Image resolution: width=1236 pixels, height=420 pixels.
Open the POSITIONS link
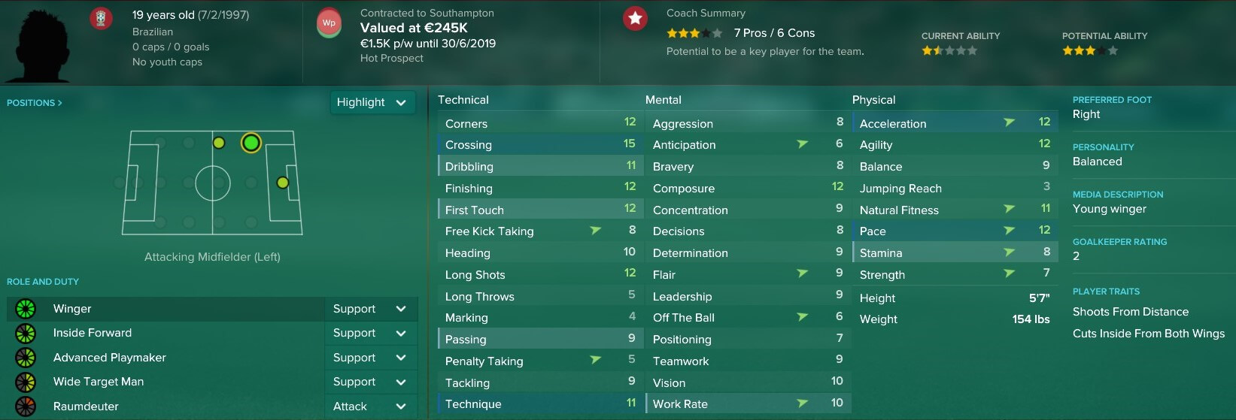pos(35,103)
